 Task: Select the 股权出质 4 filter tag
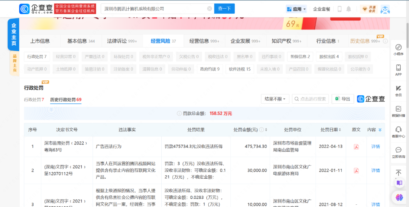329,57
